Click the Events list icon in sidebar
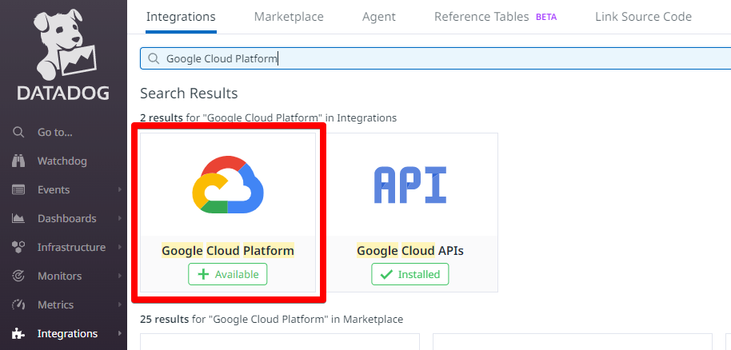731x350 pixels. (18, 189)
